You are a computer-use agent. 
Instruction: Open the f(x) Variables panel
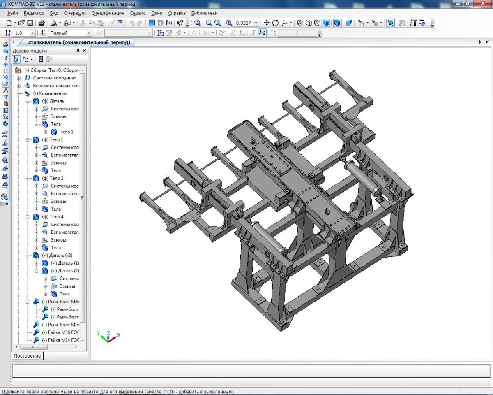click(x=169, y=23)
